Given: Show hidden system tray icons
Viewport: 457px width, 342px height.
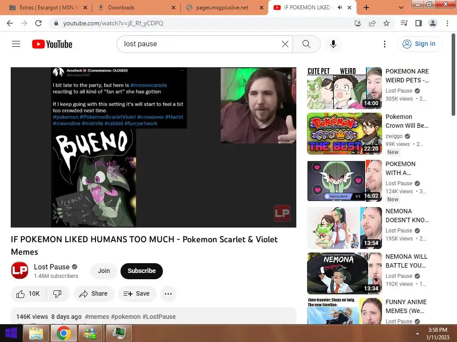Looking at the screenshot, I should (x=417, y=334).
